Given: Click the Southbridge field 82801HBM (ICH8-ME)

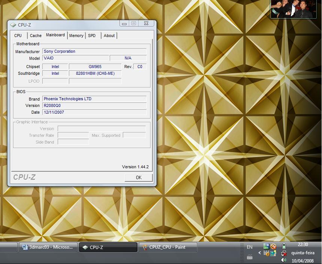Looking at the screenshot, I should (x=95, y=73).
